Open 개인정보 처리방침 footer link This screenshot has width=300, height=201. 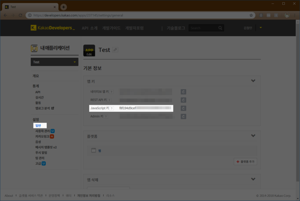click(88, 196)
